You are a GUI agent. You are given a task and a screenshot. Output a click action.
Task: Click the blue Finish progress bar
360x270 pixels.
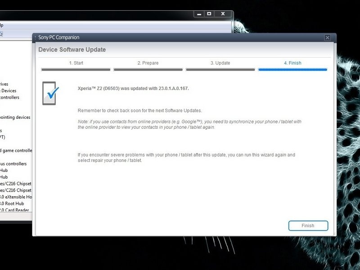(x=292, y=70)
